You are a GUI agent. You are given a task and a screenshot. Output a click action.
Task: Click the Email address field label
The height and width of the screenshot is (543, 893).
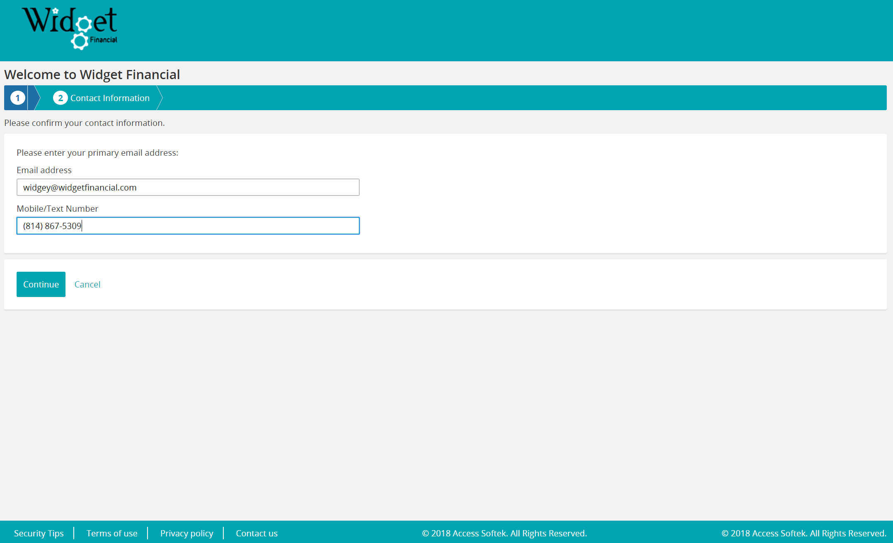coord(44,170)
